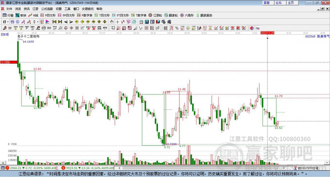Select the hand pan tool
Screen dimensions: 330x177
coord(112,22)
